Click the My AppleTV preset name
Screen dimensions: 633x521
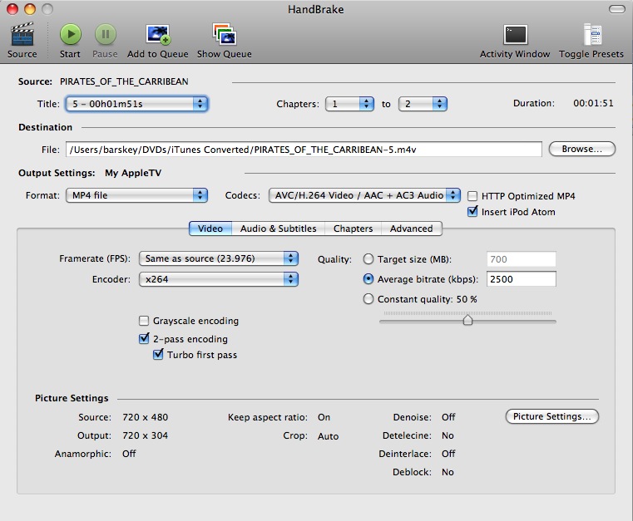click(133, 174)
